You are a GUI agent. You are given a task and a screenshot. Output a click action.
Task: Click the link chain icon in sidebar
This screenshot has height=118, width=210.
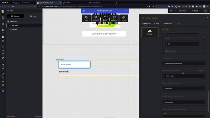coord(3,47)
